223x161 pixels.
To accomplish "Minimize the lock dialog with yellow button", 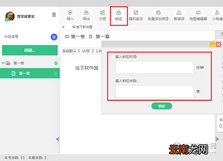I will point(212,44).
